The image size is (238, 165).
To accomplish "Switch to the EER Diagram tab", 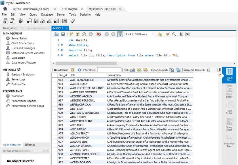I will click(69, 9).
